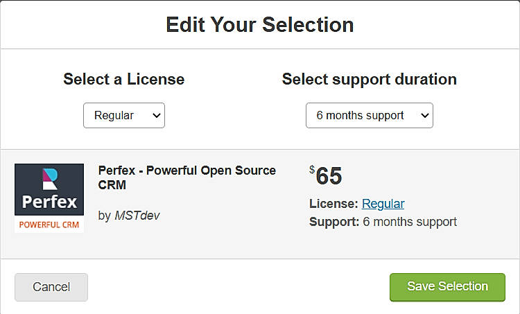This screenshot has height=314, width=520.
Task: Click the Perfex wordmark in product image
Action: tap(49, 203)
